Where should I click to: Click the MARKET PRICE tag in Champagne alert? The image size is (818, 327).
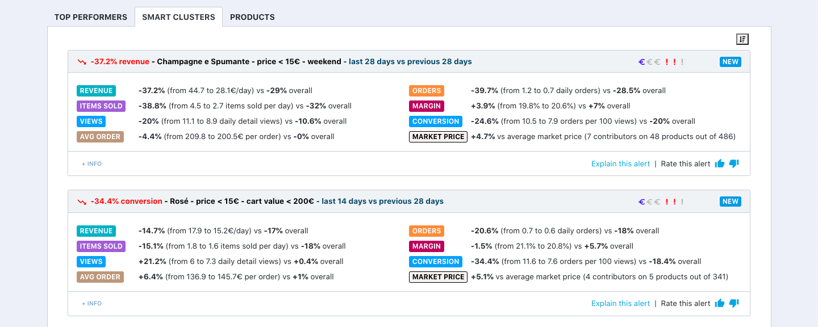(438, 137)
